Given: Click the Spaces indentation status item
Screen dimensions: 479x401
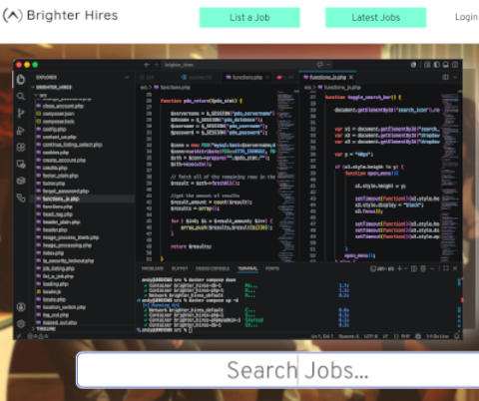Looking at the screenshot, I should click(x=348, y=336).
